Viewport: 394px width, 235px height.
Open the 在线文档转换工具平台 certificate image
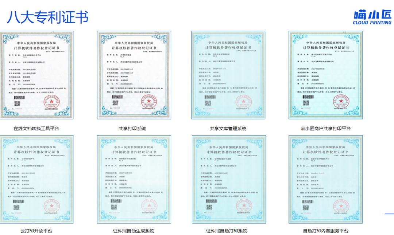click(37, 75)
